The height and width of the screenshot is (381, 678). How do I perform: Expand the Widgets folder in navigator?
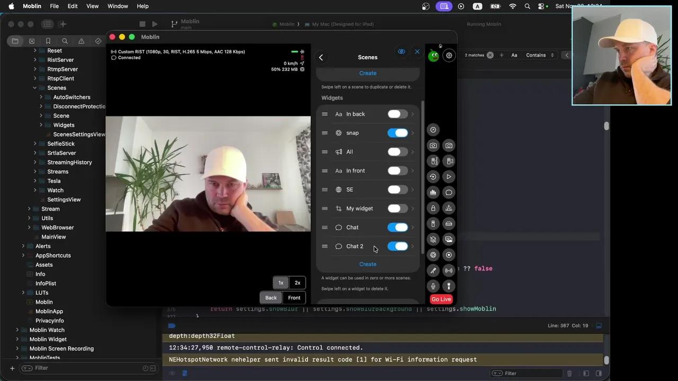click(x=41, y=125)
